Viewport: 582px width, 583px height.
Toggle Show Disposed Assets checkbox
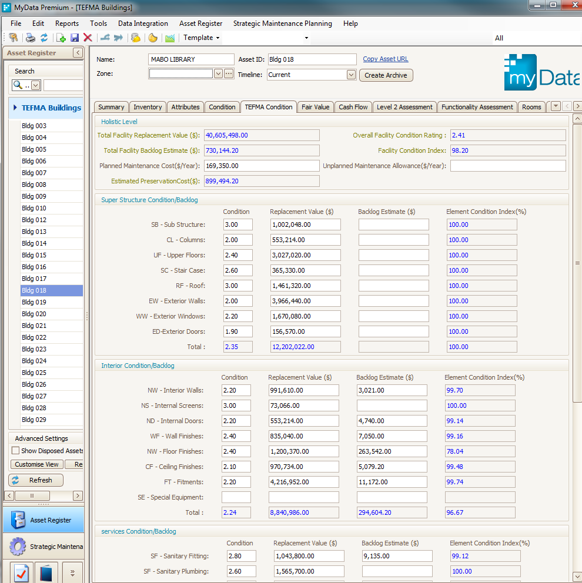tap(16, 451)
